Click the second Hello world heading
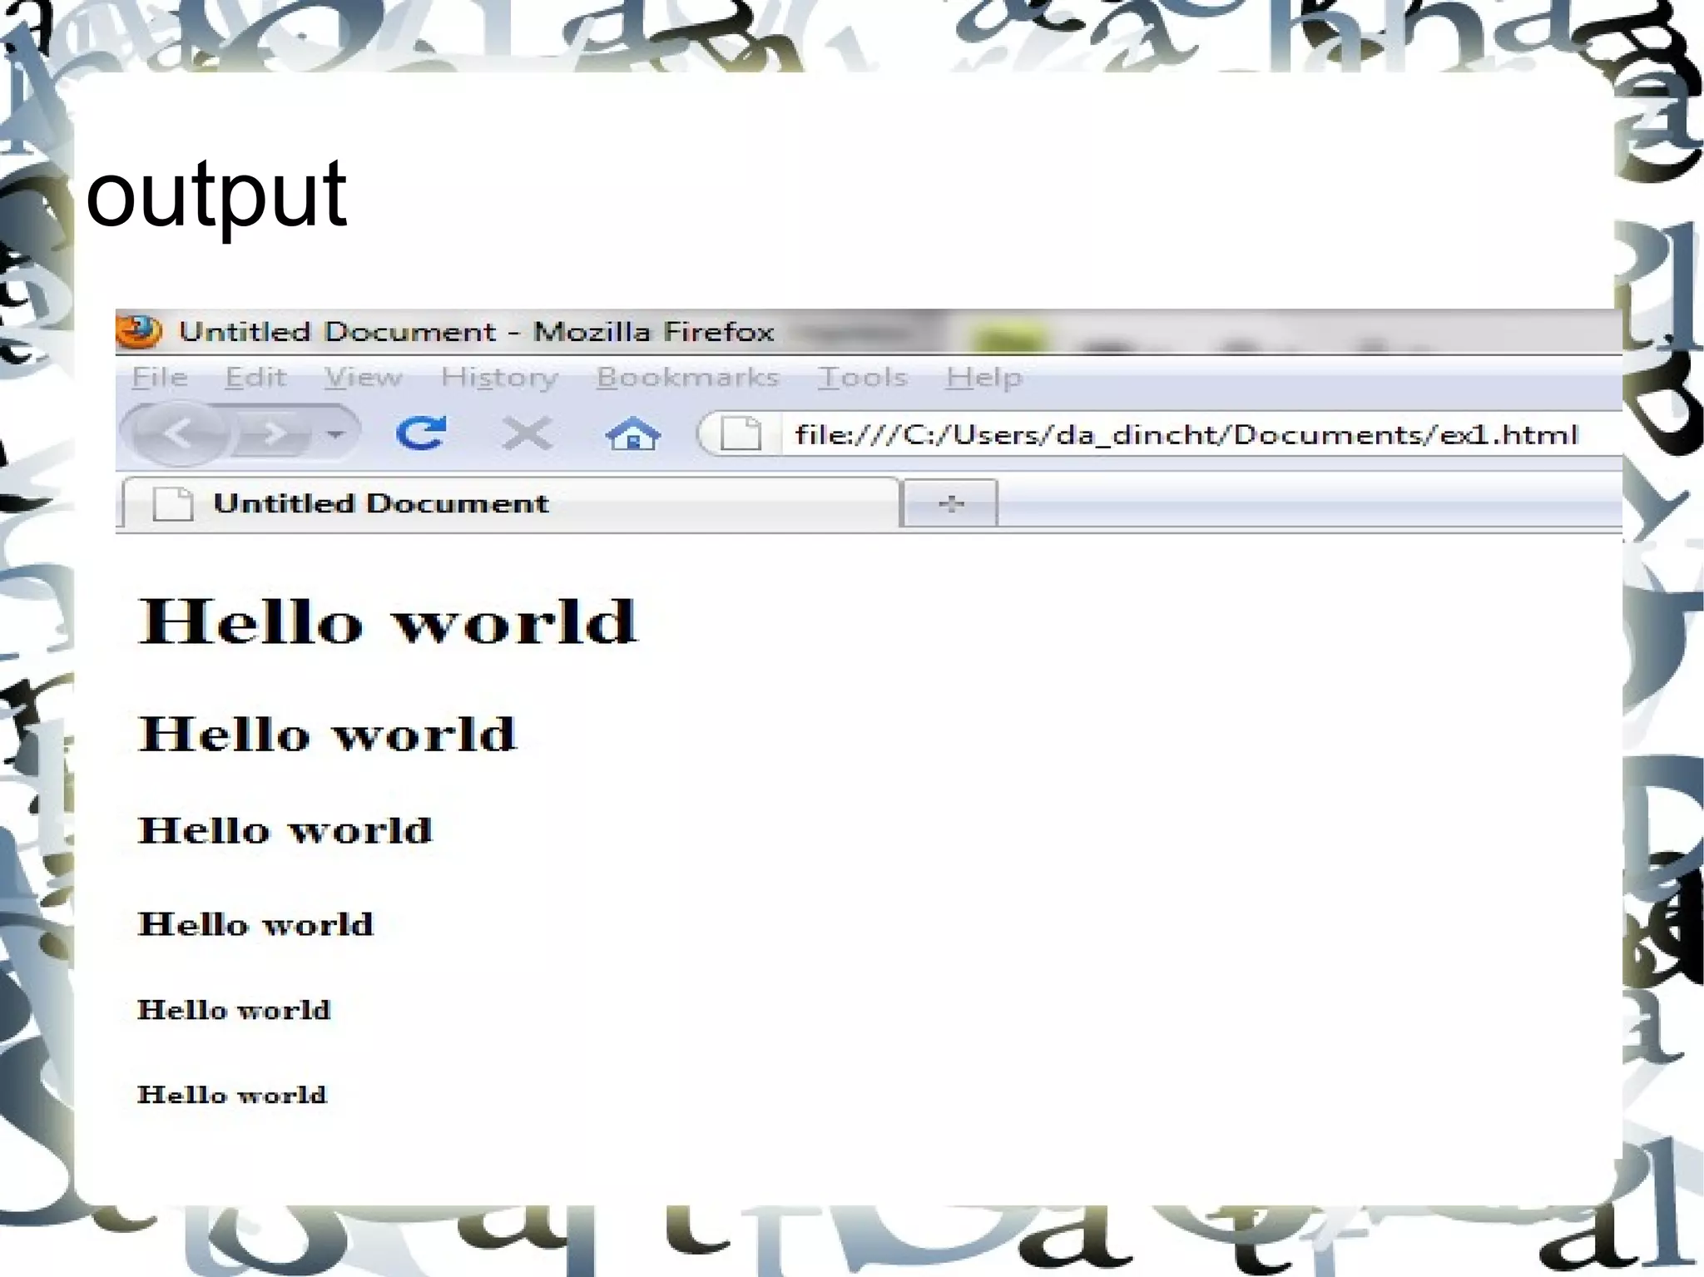The image size is (1704, 1277). pos(327,734)
